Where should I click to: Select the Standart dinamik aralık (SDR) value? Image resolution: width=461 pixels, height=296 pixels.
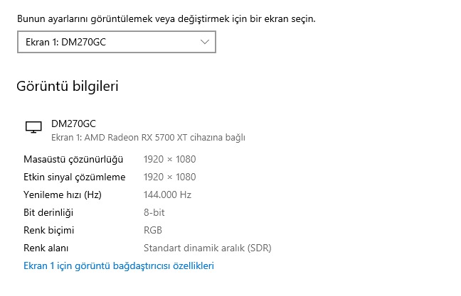[208, 248]
